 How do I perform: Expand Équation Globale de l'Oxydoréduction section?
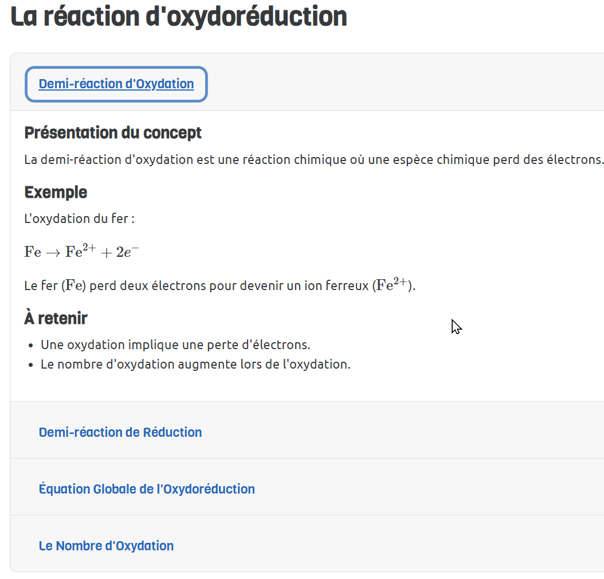coord(147,489)
